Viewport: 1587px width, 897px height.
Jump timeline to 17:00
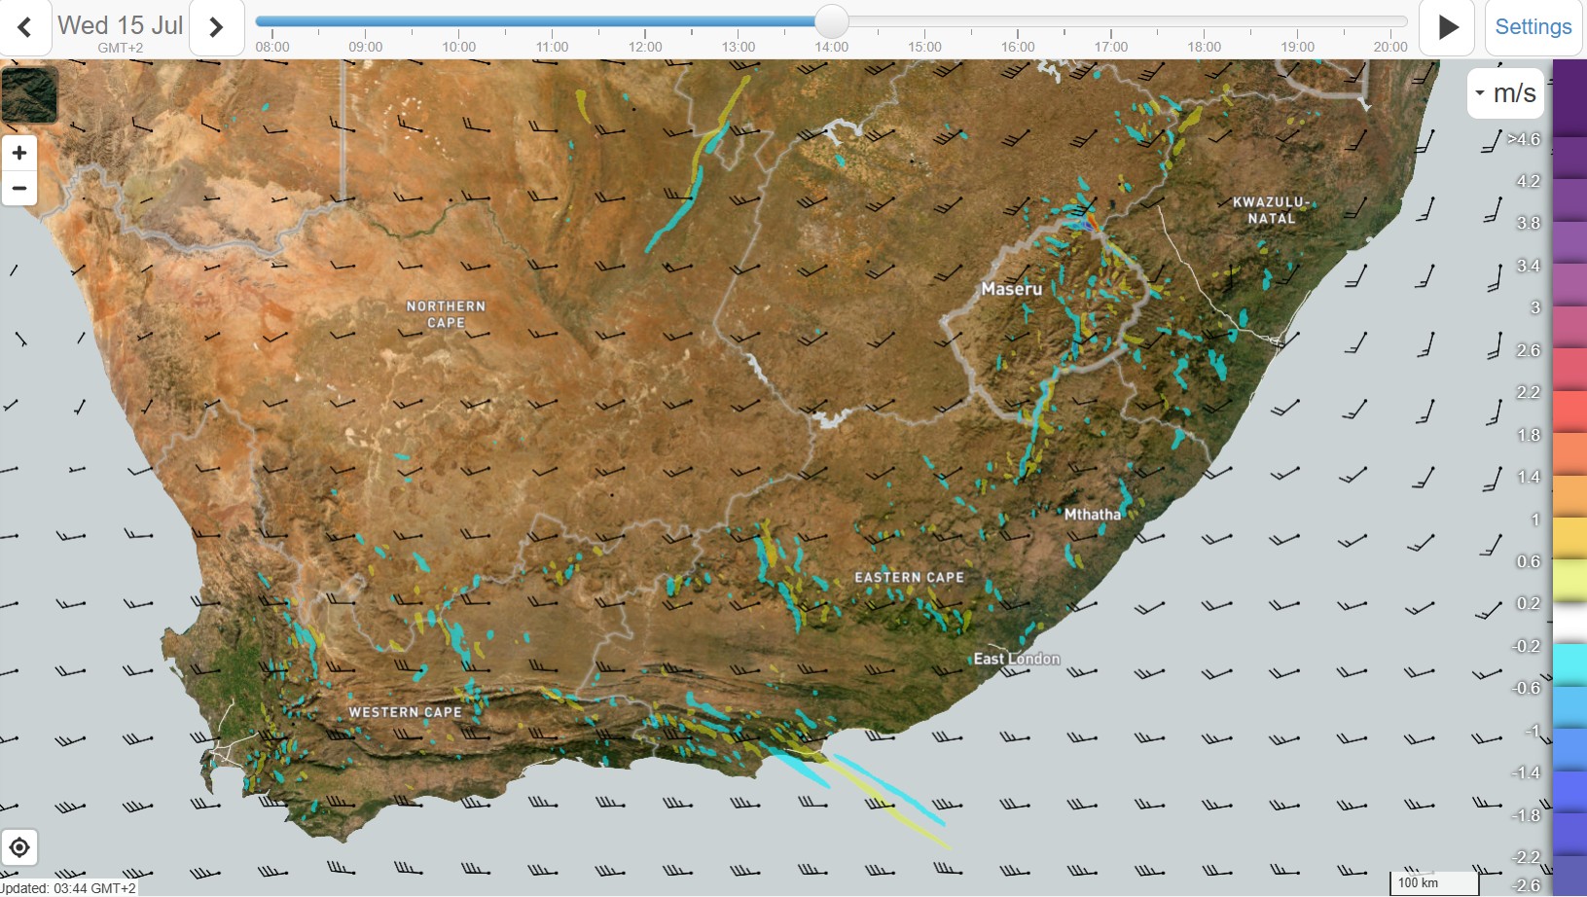[1111, 46]
